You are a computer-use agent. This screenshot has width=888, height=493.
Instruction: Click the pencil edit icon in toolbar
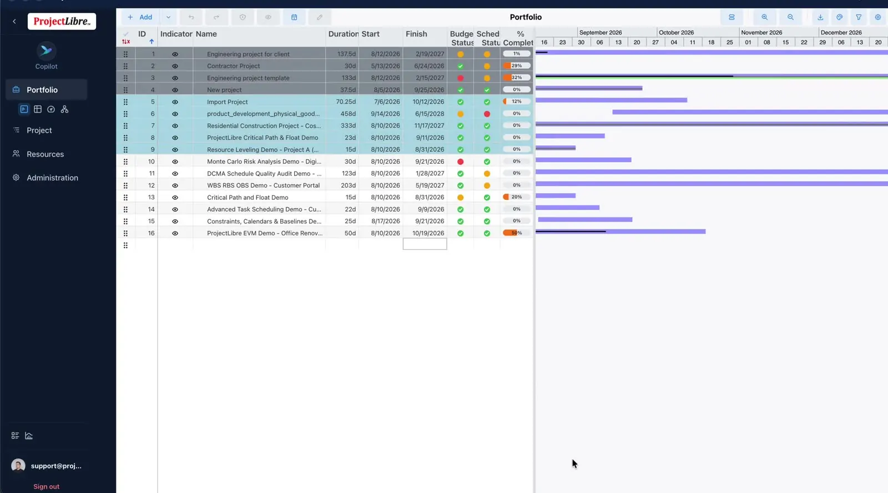click(320, 17)
